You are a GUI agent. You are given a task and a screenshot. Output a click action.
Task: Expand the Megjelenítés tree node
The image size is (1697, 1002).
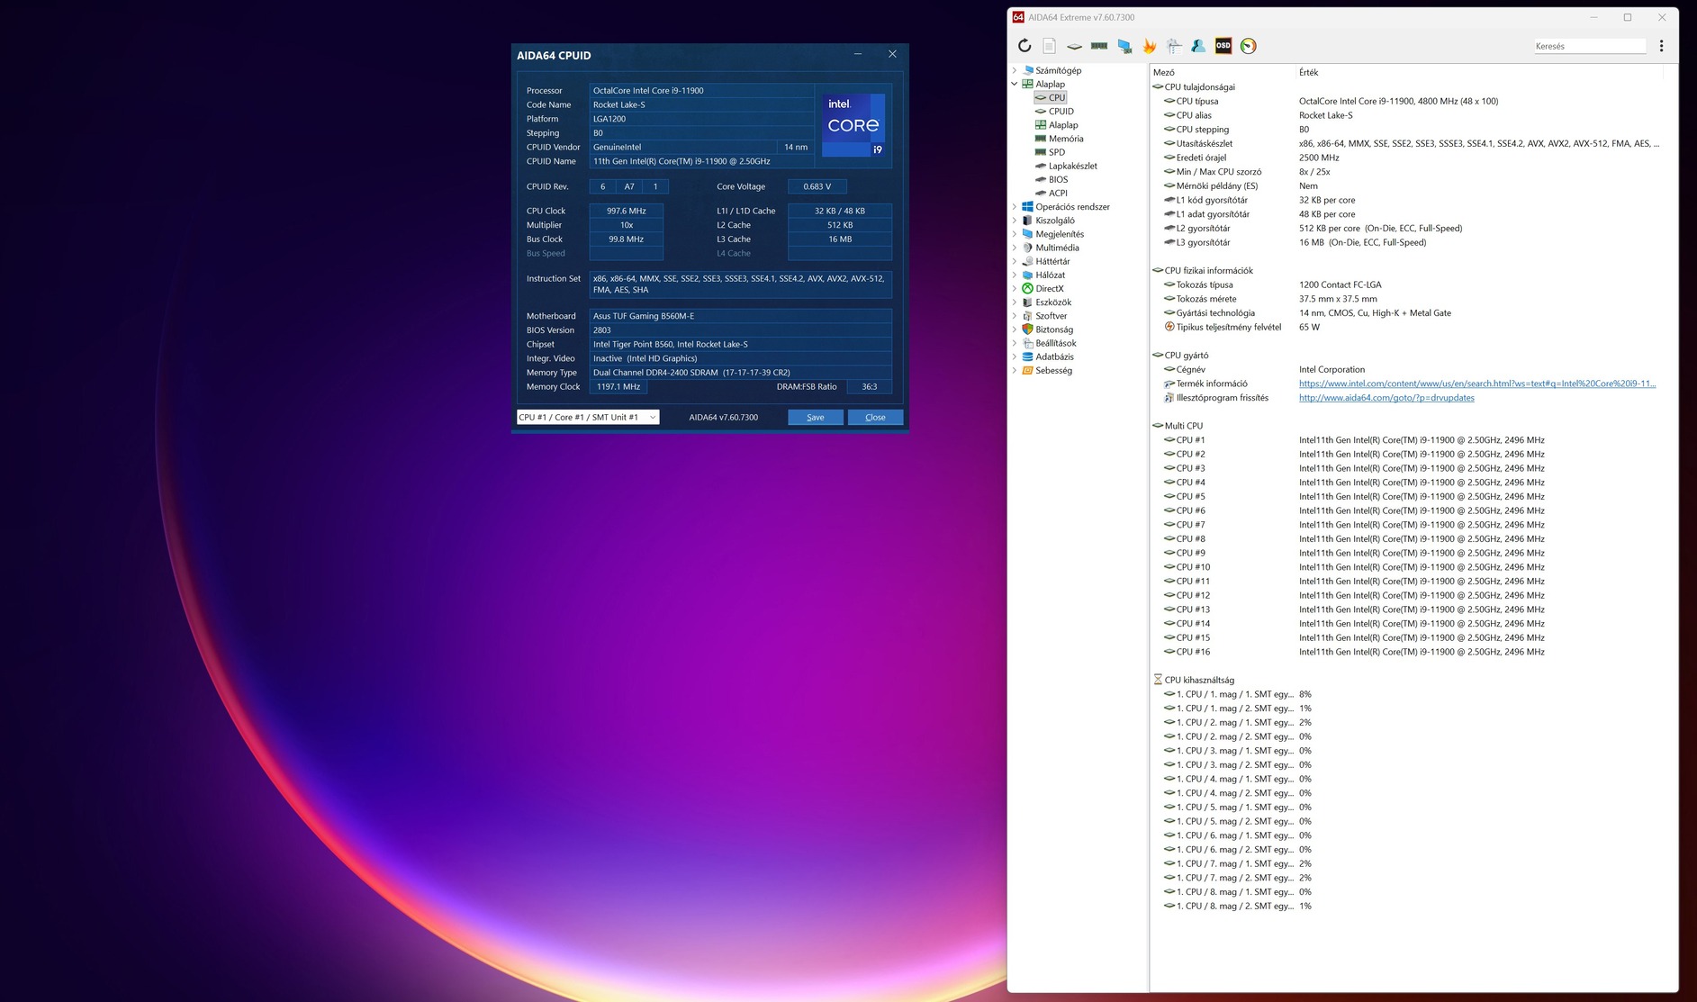[x=1015, y=234]
